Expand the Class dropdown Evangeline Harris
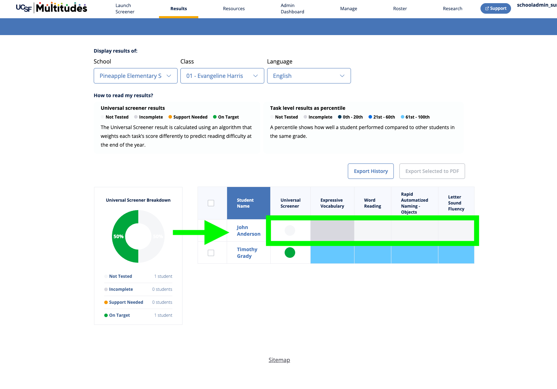The height and width of the screenshot is (389, 557). tap(222, 76)
